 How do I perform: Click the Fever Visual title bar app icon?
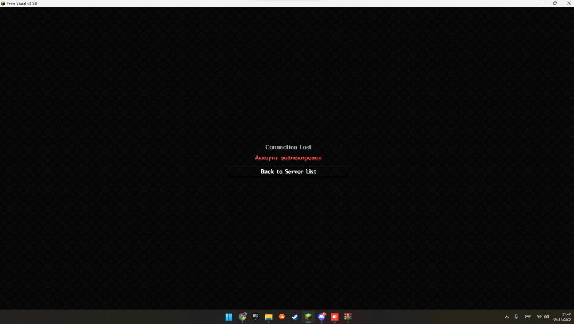point(3,3)
